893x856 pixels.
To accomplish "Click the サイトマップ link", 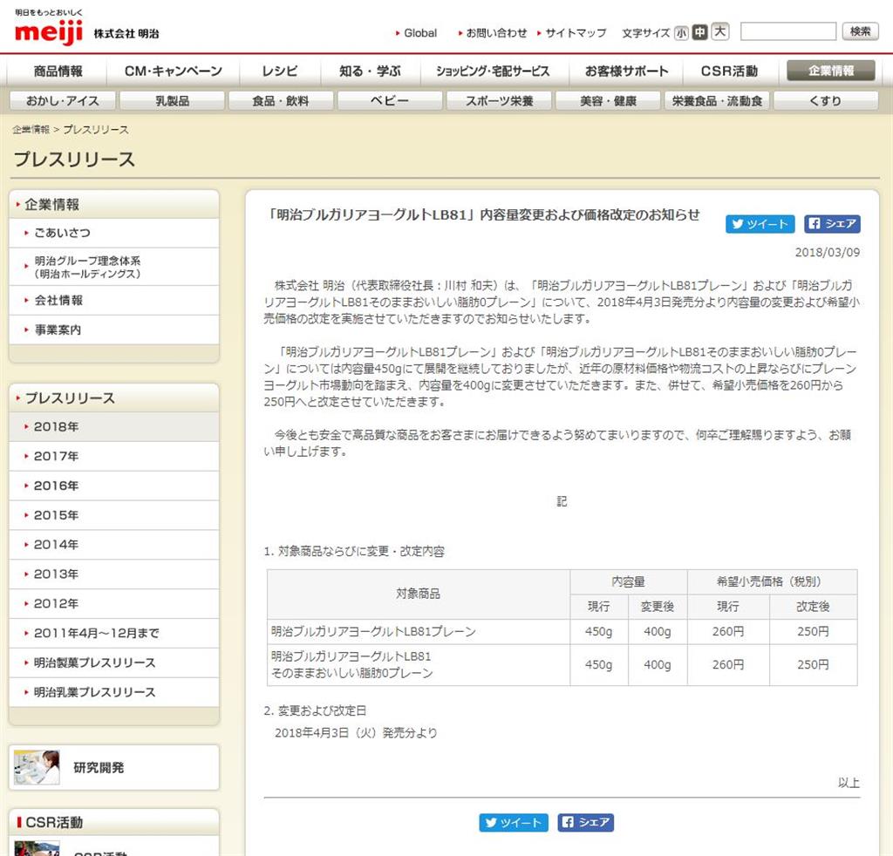I will pyautogui.click(x=576, y=32).
